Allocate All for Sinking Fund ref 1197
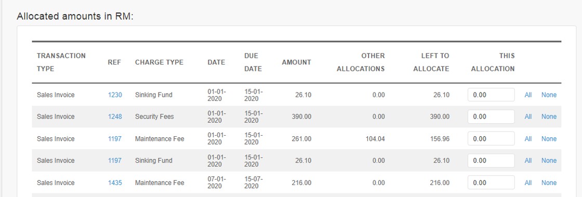Viewport: 582px width, 197px height. (x=528, y=161)
